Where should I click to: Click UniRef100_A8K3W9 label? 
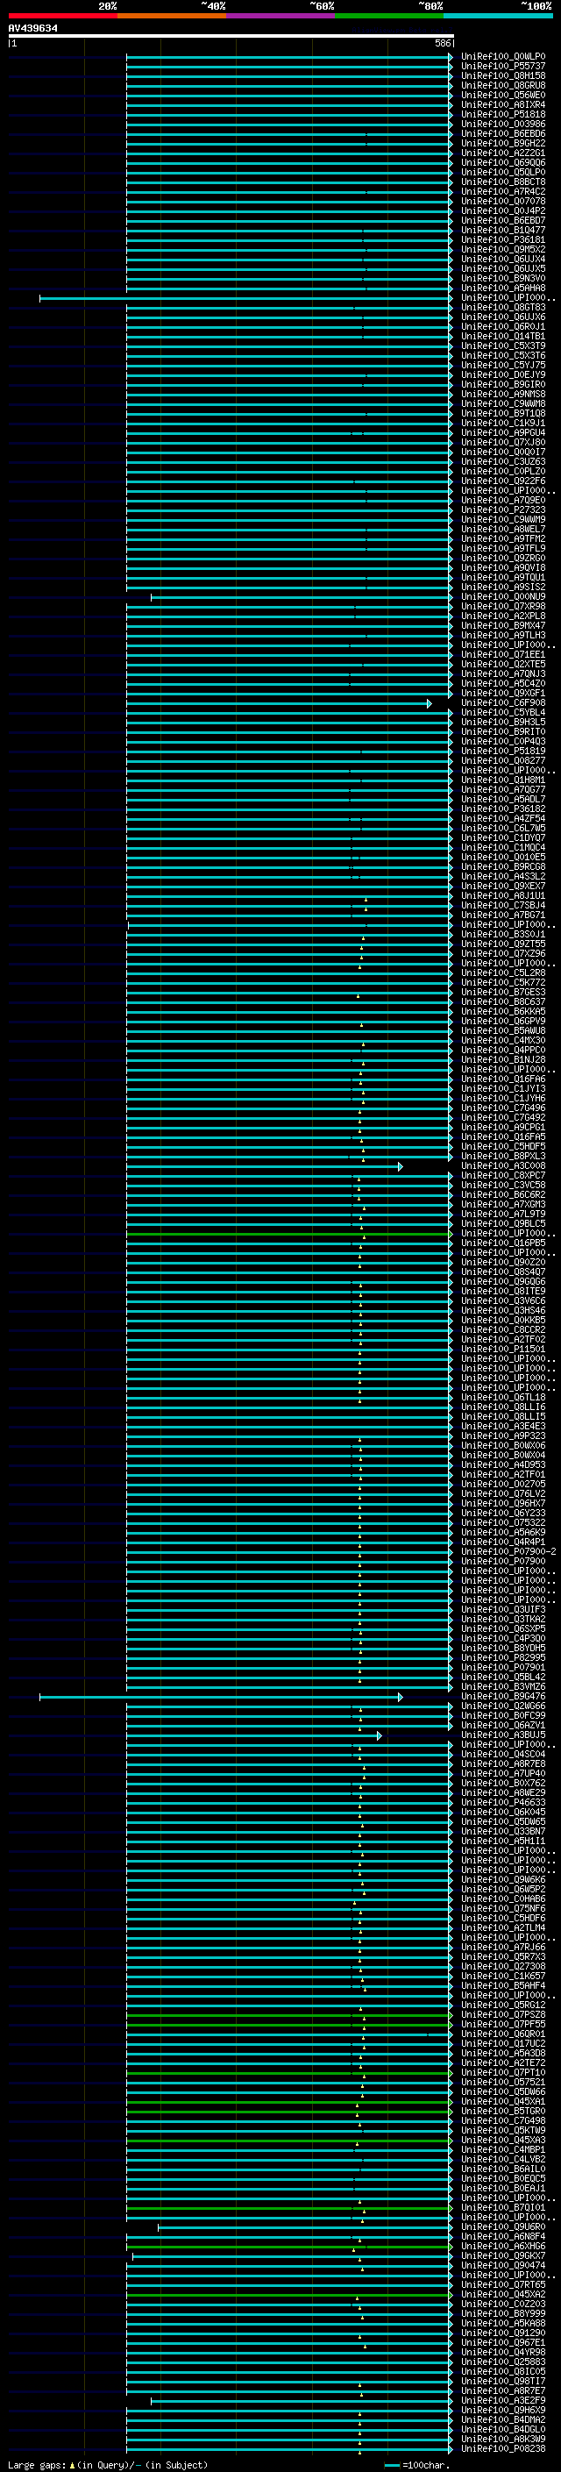(502, 2440)
